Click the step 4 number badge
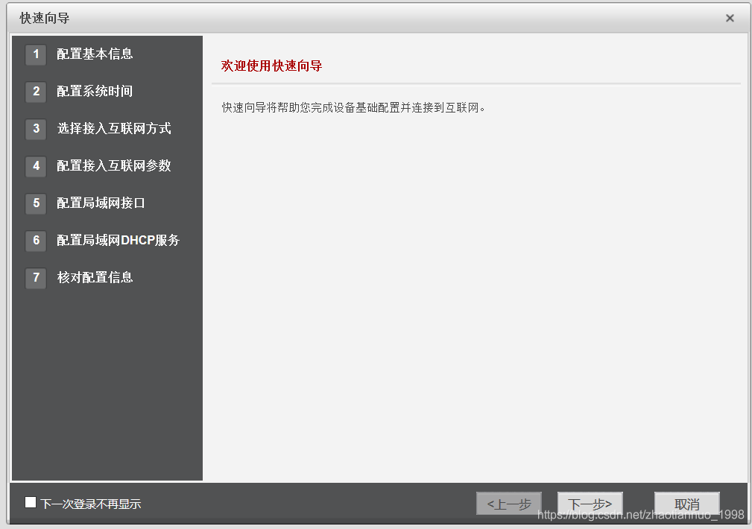752x529 pixels. [36, 166]
